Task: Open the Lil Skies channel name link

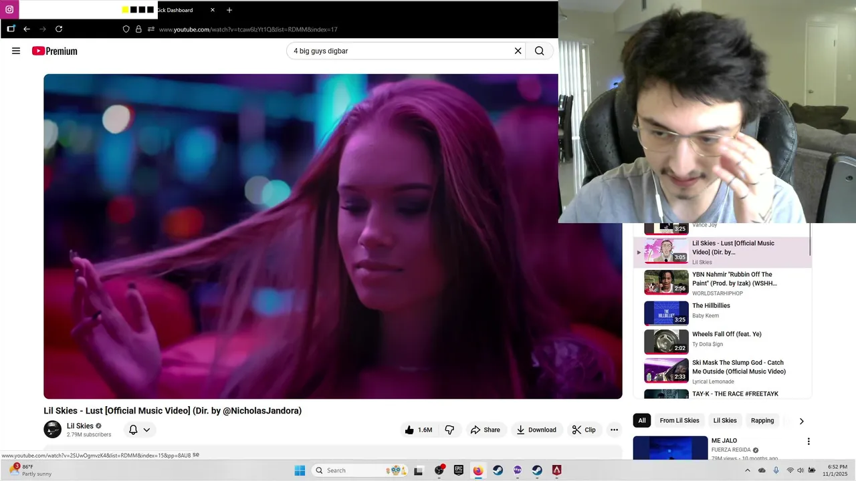Action: 80,426
